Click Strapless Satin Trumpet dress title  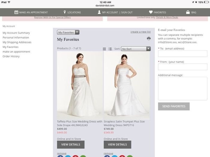click(124, 123)
